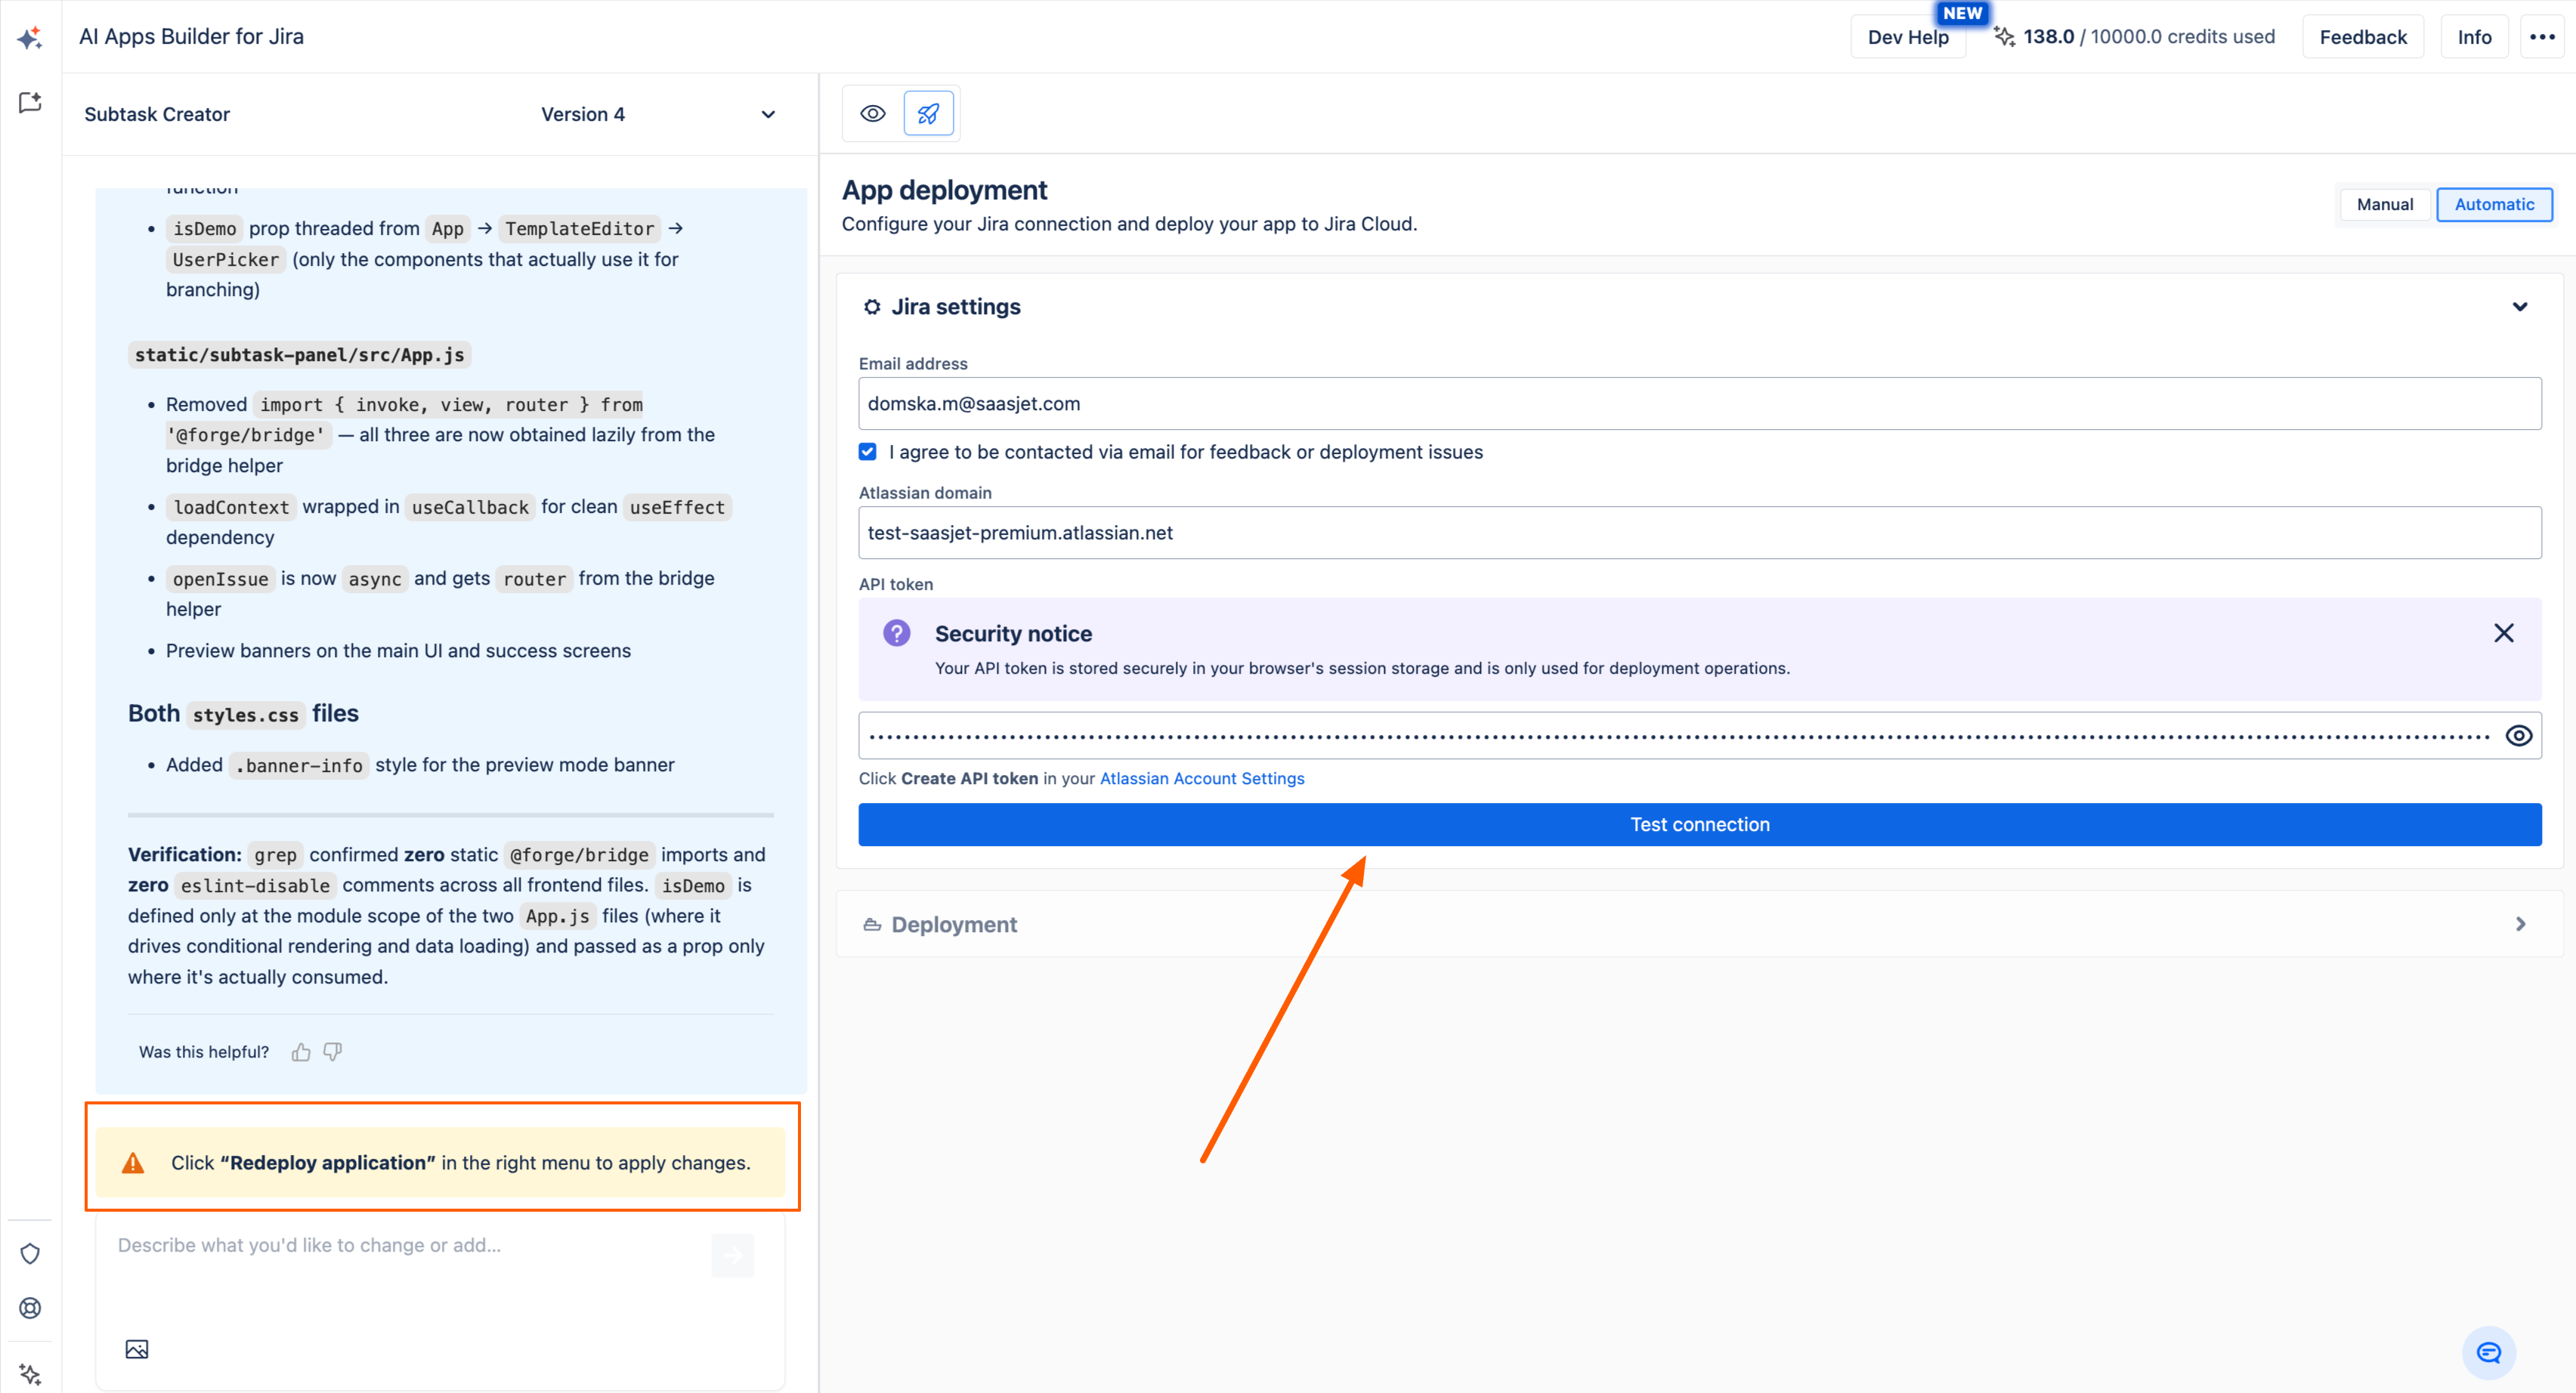Click the 'Create API token' bold text

pos(969,779)
